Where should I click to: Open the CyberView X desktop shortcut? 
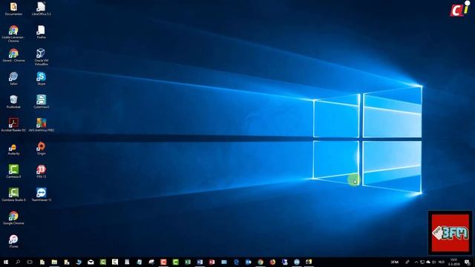(42, 102)
